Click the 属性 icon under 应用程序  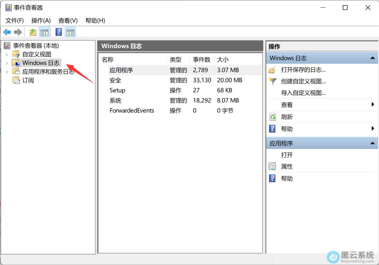[272, 166]
